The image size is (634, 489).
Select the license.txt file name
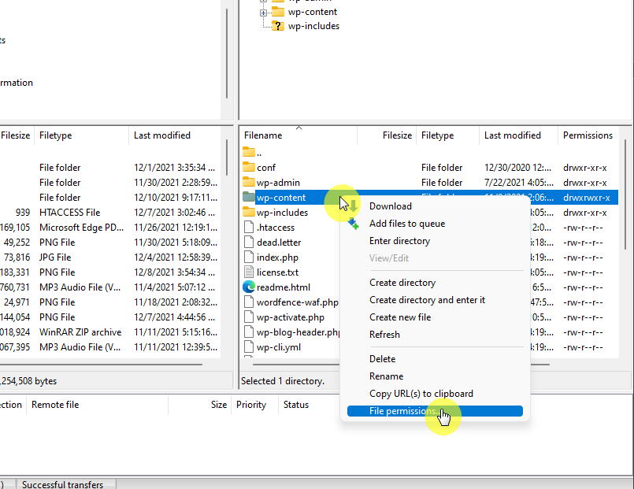pyautogui.click(x=277, y=272)
